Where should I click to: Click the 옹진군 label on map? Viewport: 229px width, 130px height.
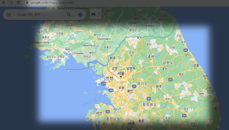pos(50,57)
